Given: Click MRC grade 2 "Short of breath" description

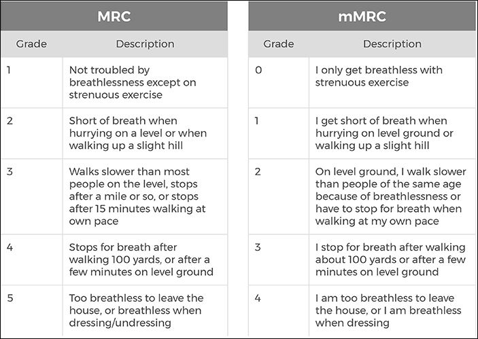Looking at the screenshot, I should pyautogui.click(x=137, y=133).
